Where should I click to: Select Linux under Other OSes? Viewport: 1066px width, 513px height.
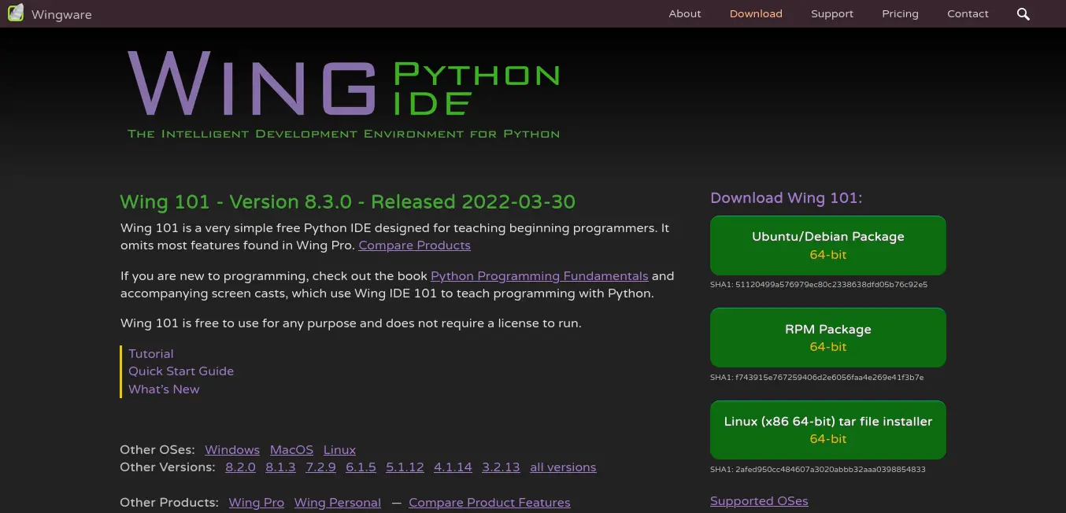pos(339,450)
